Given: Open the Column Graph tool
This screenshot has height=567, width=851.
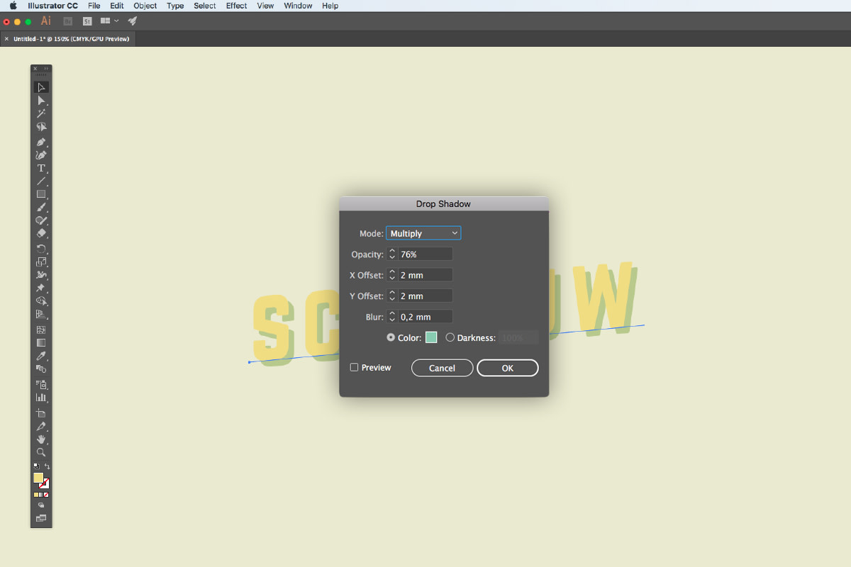Looking at the screenshot, I should (x=41, y=398).
